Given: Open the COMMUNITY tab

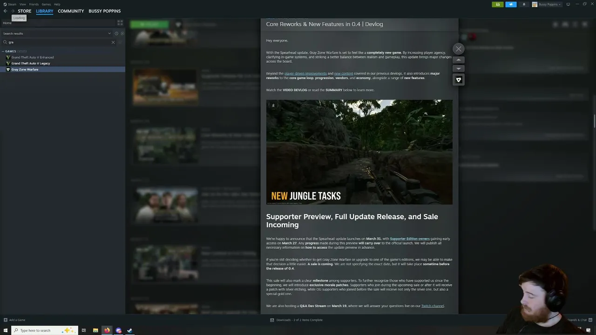Looking at the screenshot, I should [71, 11].
